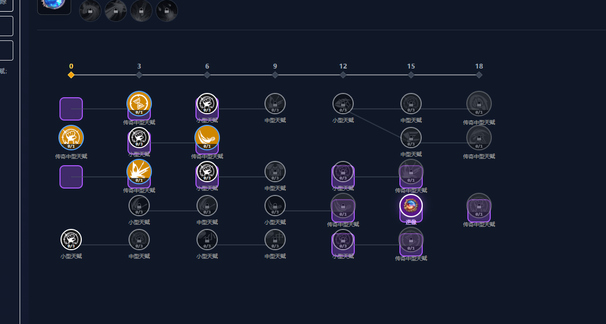This screenshot has width=606, height=324.
Task: Go to the 12-point tier marker
Action: pyautogui.click(x=343, y=75)
